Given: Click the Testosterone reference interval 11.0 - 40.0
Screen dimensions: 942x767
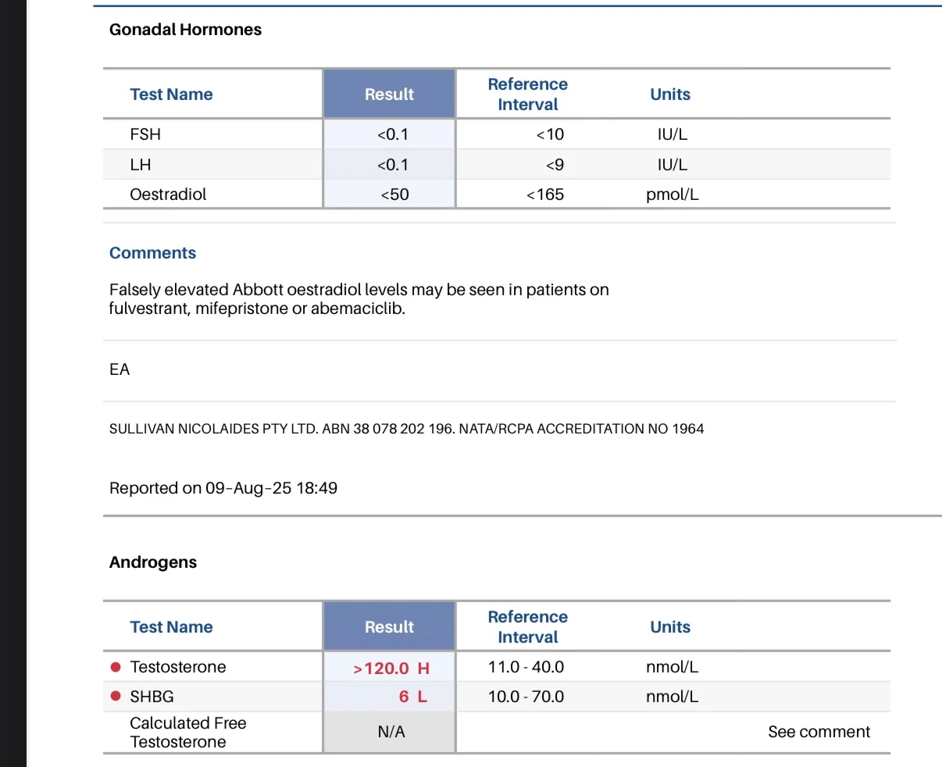Looking at the screenshot, I should click(x=526, y=667).
